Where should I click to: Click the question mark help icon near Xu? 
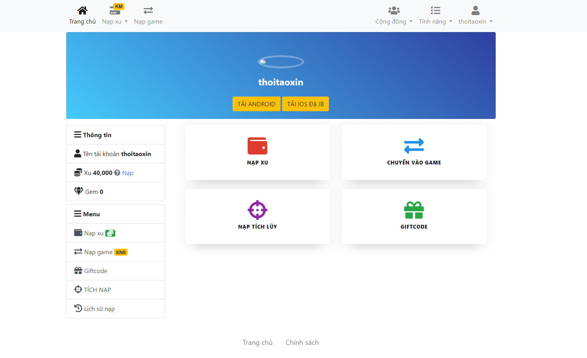117,173
